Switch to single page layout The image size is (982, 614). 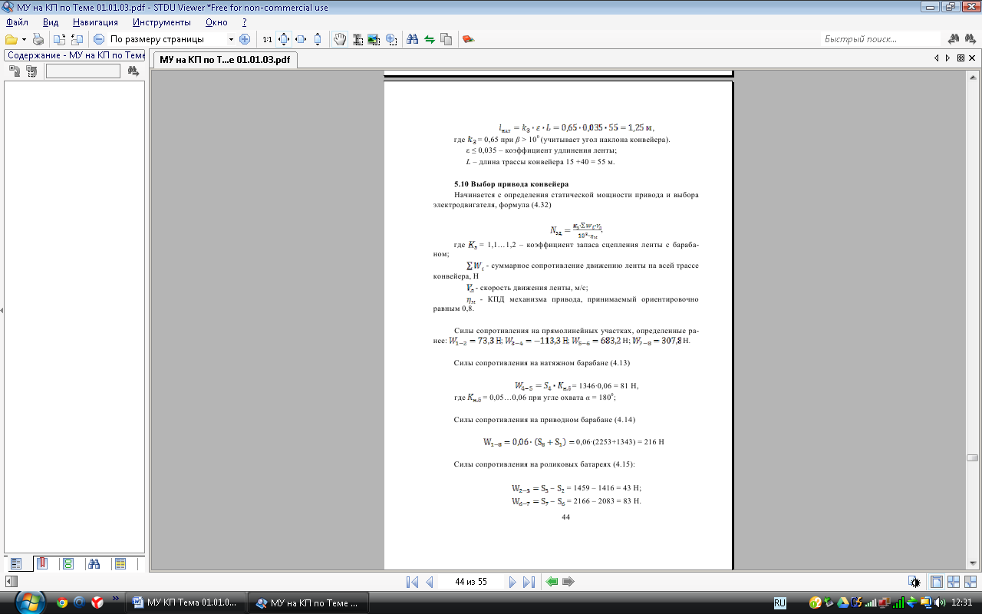click(x=937, y=582)
